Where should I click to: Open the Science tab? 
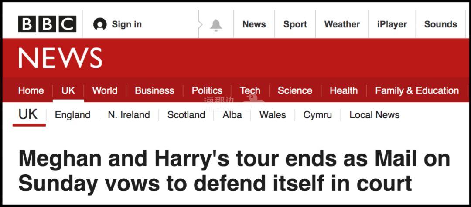(x=295, y=90)
